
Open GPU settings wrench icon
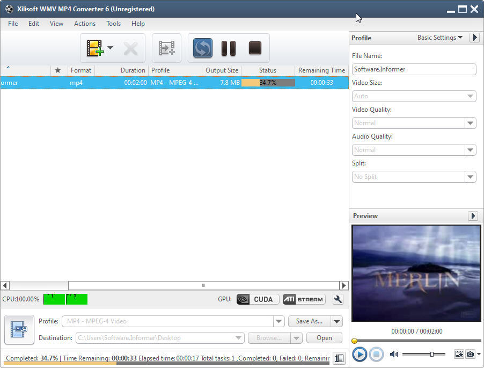click(338, 299)
